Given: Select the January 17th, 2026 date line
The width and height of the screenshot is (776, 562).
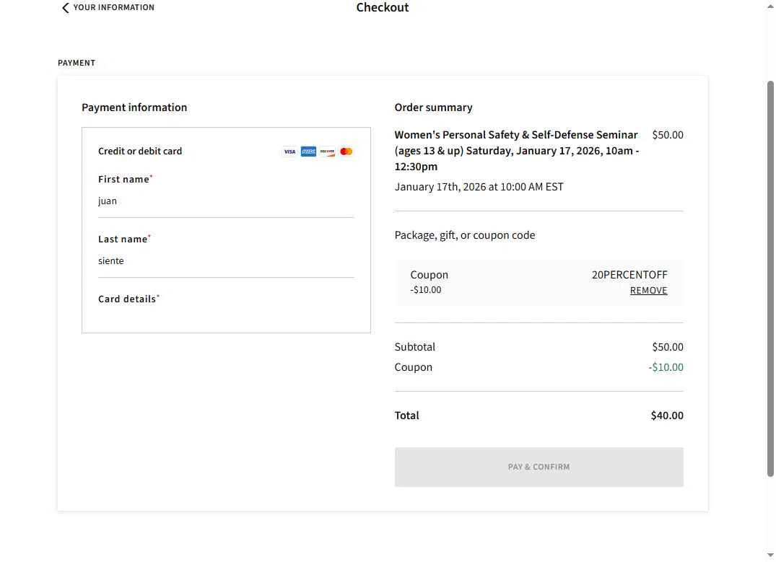Looking at the screenshot, I should click(x=479, y=187).
